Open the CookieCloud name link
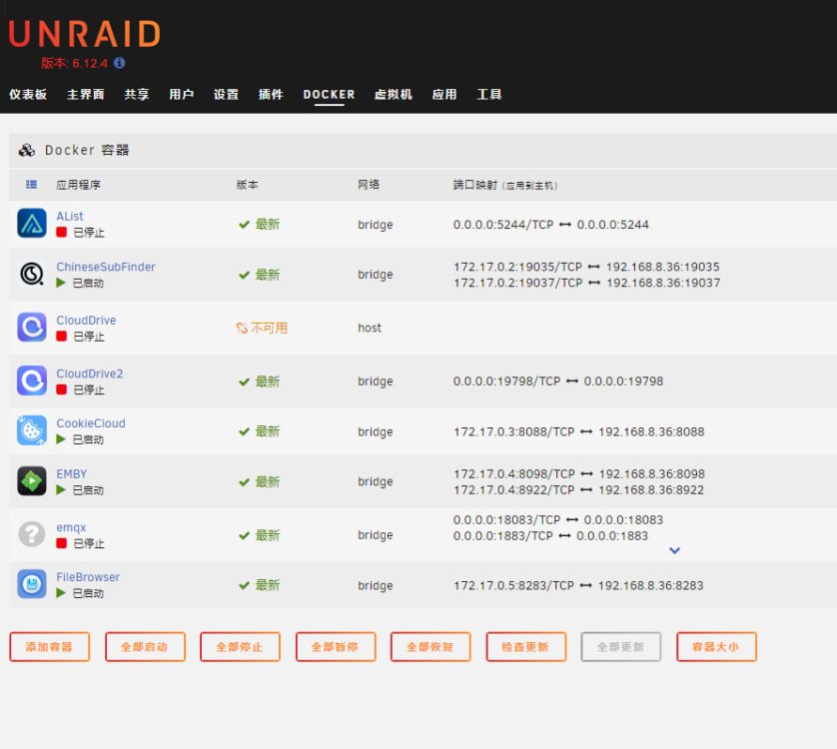 [x=91, y=423]
